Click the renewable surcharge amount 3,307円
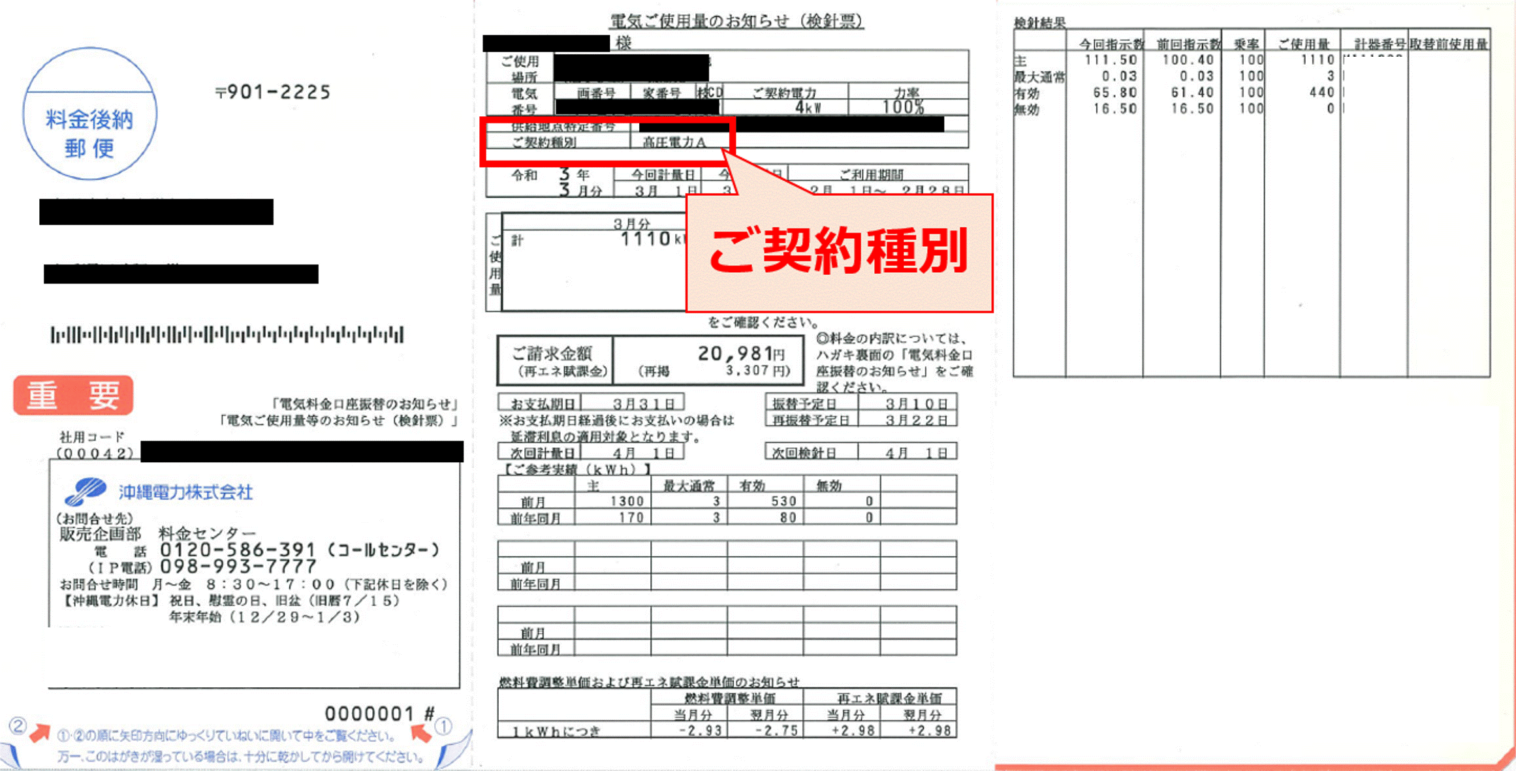The width and height of the screenshot is (1516, 771). [x=757, y=371]
